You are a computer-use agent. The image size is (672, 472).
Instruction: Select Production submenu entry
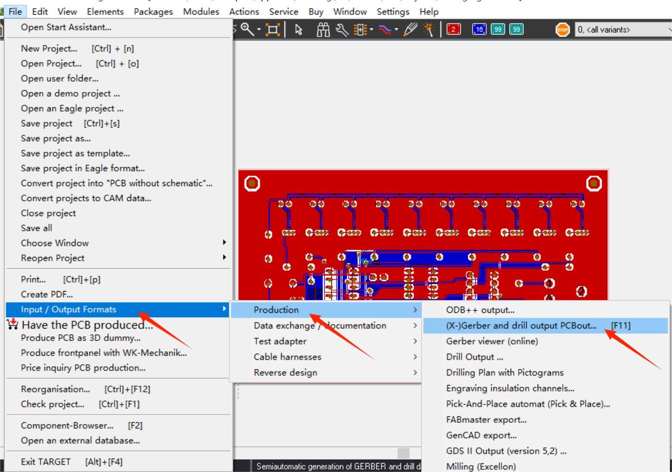pyautogui.click(x=325, y=310)
